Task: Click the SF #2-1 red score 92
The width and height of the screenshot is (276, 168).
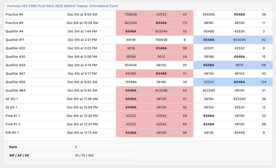Action: (185, 107)
